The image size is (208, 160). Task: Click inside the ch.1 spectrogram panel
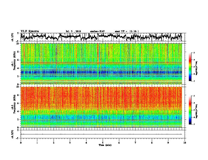coord(103,64)
